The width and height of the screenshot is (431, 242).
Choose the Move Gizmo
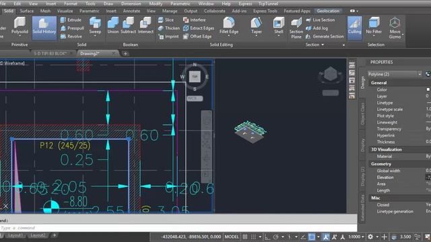[x=395, y=28]
